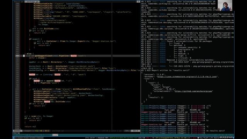Click 'found 2 vulnerabilities for 50 packages' line
Screen dimensions: 247x139
coord(189,41)
